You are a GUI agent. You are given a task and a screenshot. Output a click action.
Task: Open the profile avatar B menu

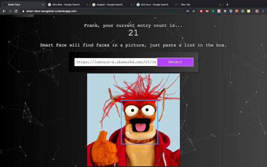(x=257, y=11)
